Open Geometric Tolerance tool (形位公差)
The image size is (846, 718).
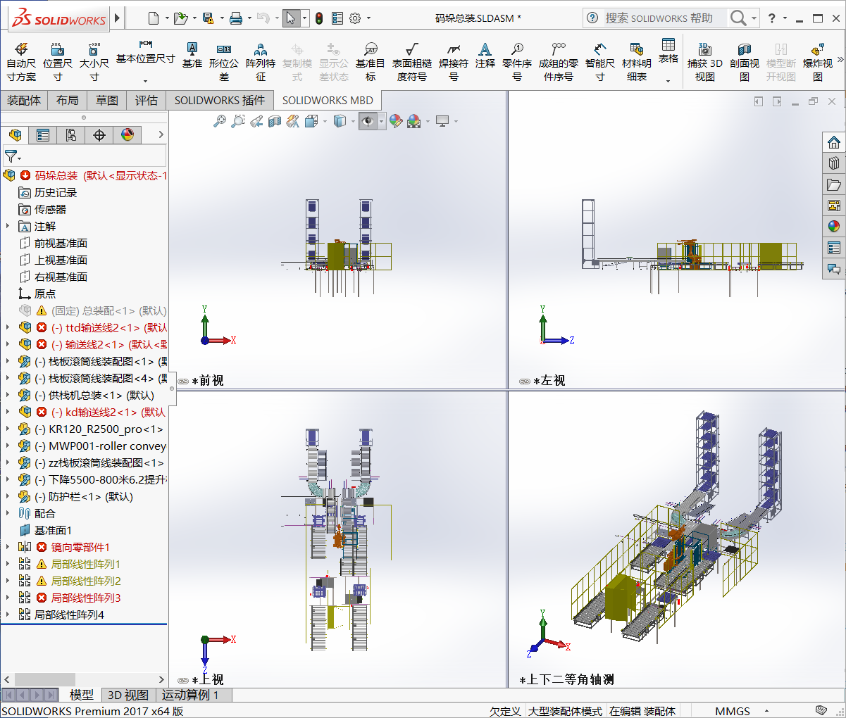coord(224,61)
